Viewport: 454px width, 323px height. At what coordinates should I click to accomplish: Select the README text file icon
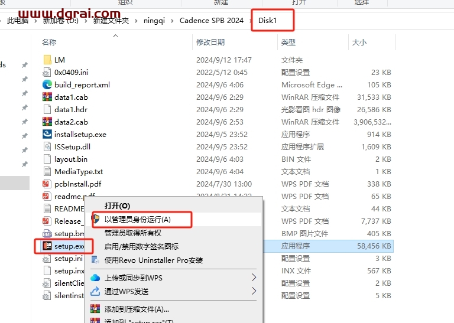[47, 209]
